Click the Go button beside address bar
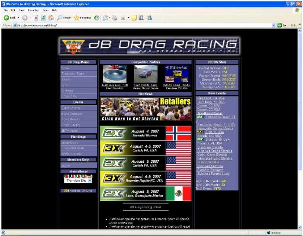The image size is (303, 236). click(281, 25)
